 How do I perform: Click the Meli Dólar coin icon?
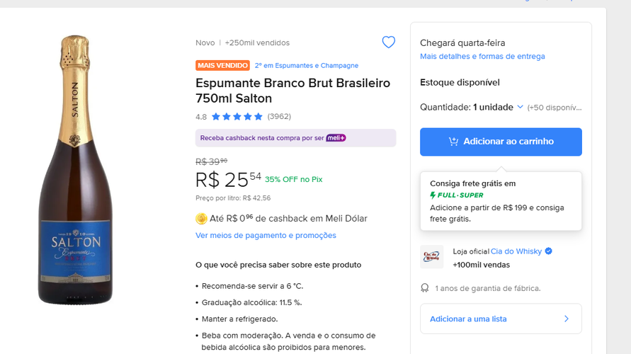(x=201, y=219)
